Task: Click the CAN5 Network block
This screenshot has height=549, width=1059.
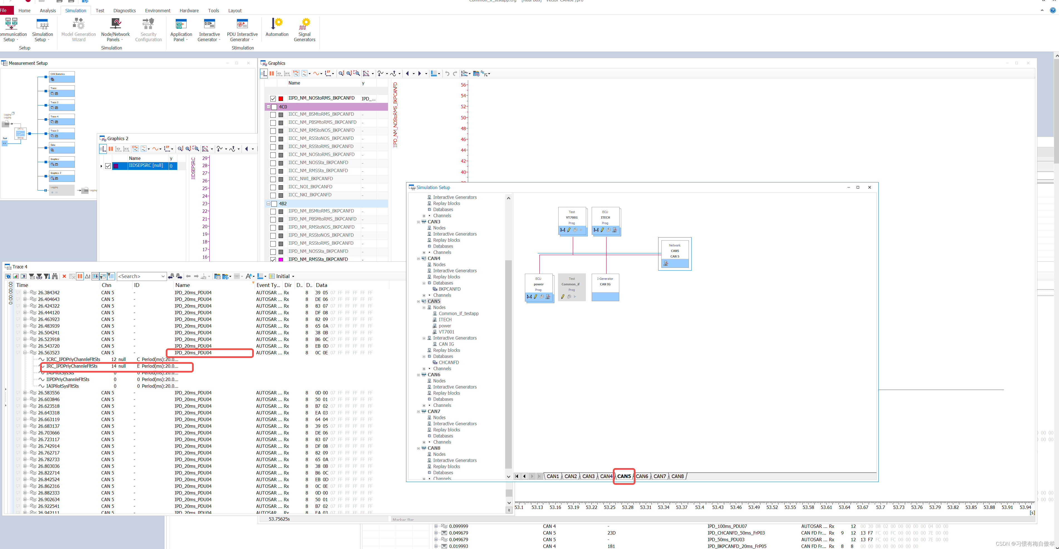Action: pyautogui.click(x=675, y=254)
